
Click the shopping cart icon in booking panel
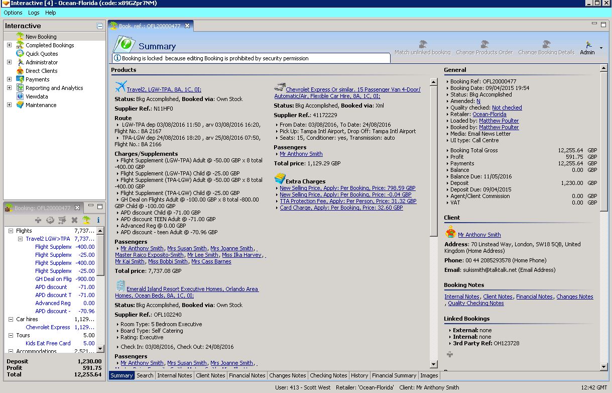pos(62,220)
